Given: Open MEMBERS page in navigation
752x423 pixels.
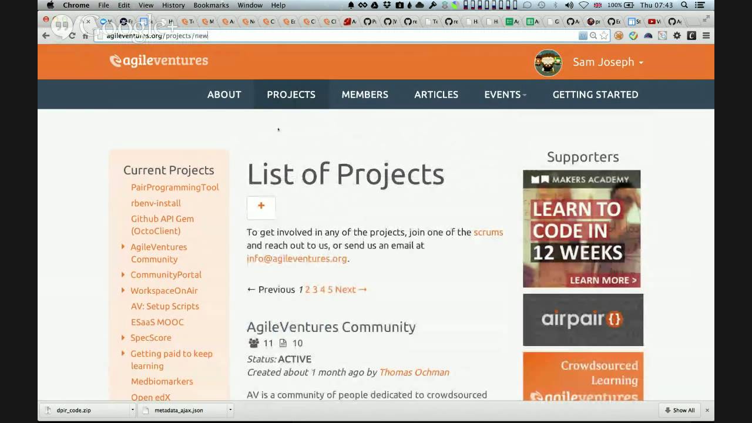Looking at the screenshot, I should (365, 95).
